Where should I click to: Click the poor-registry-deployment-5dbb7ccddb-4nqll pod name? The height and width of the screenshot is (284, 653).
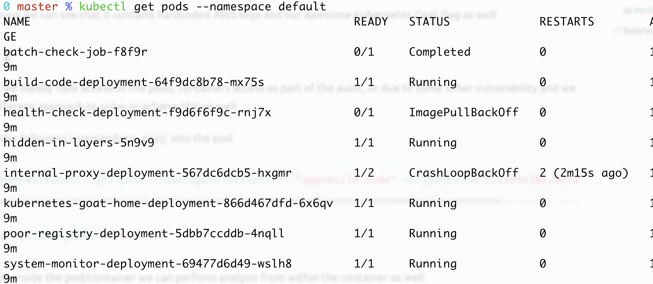(144, 233)
